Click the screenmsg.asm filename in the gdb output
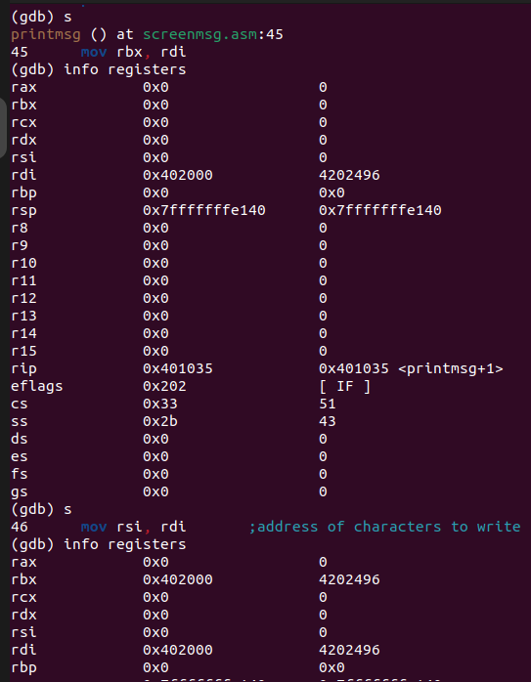Image resolution: width=531 pixels, height=682 pixels. 200,35
